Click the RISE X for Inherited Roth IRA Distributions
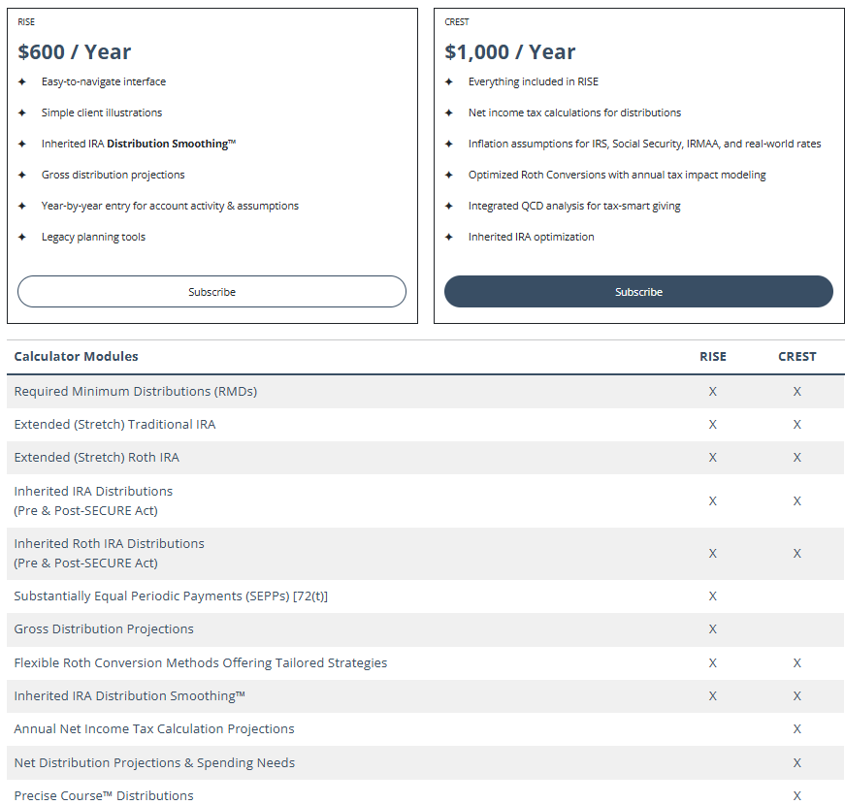The width and height of the screenshot is (845, 805). pos(712,554)
